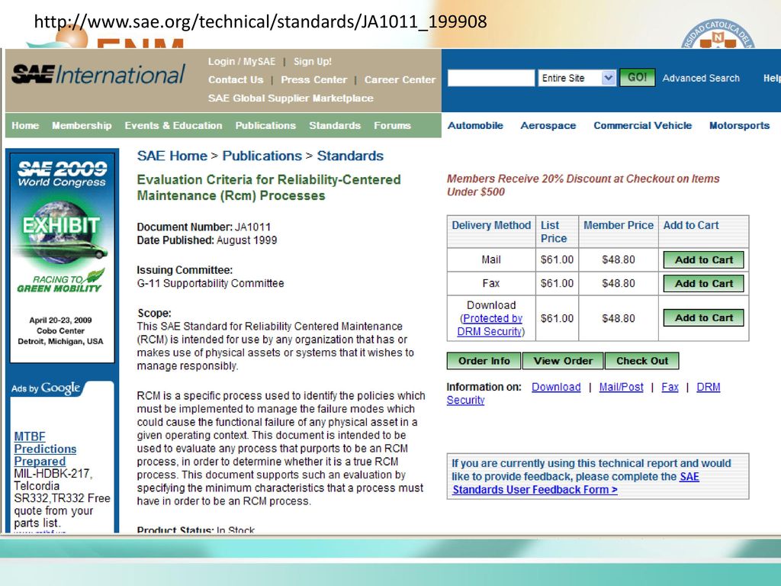Open the Contact Us link
The width and height of the screenshot is (781, 586).
[x=236, y=79]
